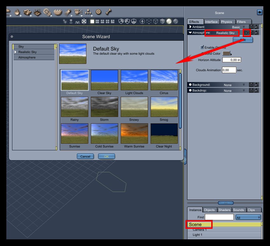This screenshot has height=246, width=270.
Task: Click the video camera tool icon
Action: (x=78, y=12)
